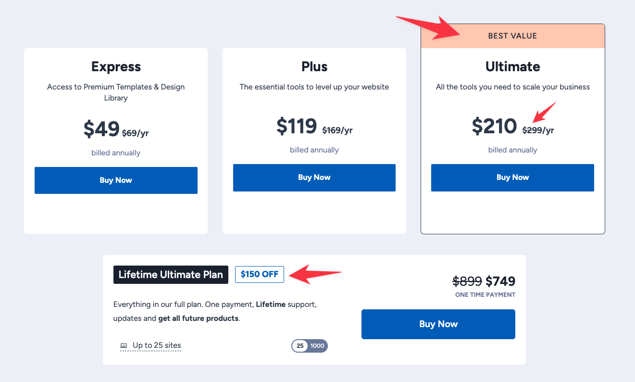This screenshot has width=635, height=382.
Task: Click the ONE TIME PAYMENT label
Action: pyautogui.click(x=485, y=295)
